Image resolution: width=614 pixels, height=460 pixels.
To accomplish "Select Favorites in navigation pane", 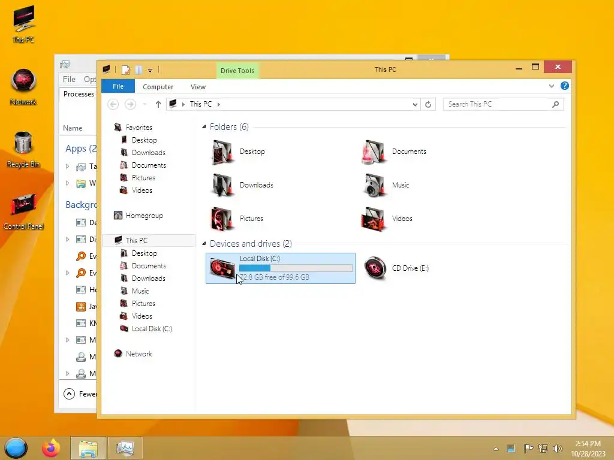I will point(133,128).
